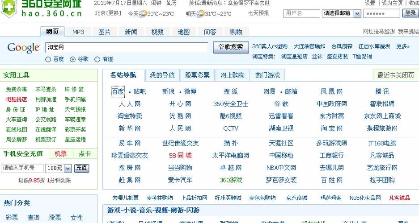Open the 热门游戏 tab
419x223 pixels.
267,75
